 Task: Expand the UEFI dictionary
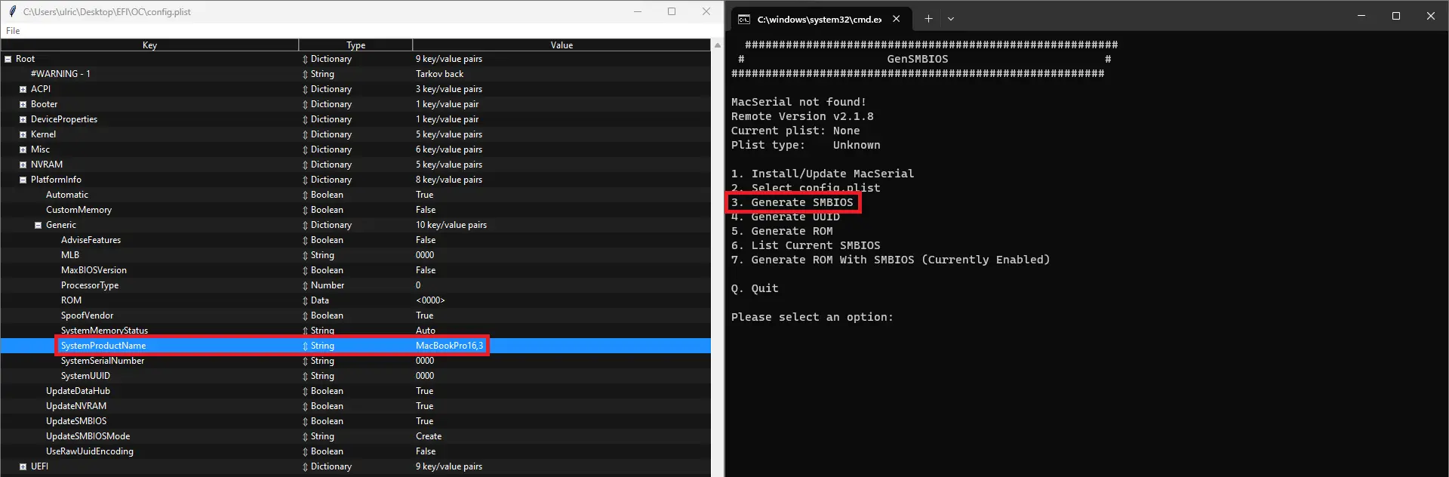point(23,466)
